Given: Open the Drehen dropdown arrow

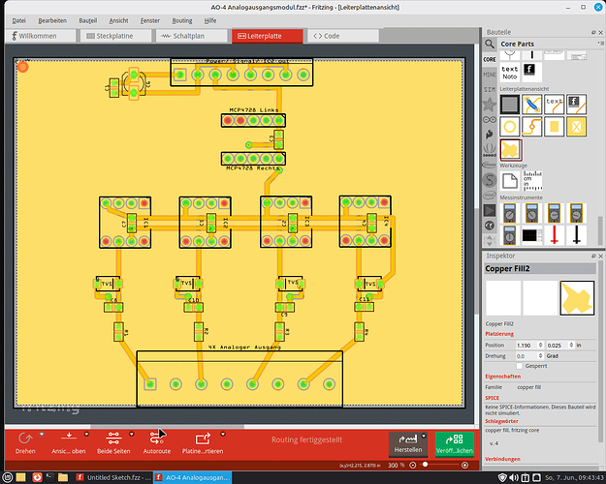Looking at the screenshot, I should [x=42, y=435].
